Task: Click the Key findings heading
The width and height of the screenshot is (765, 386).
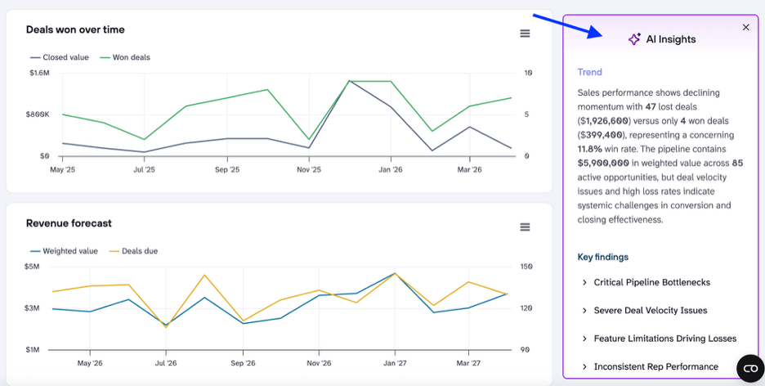Action: (602, 257)
